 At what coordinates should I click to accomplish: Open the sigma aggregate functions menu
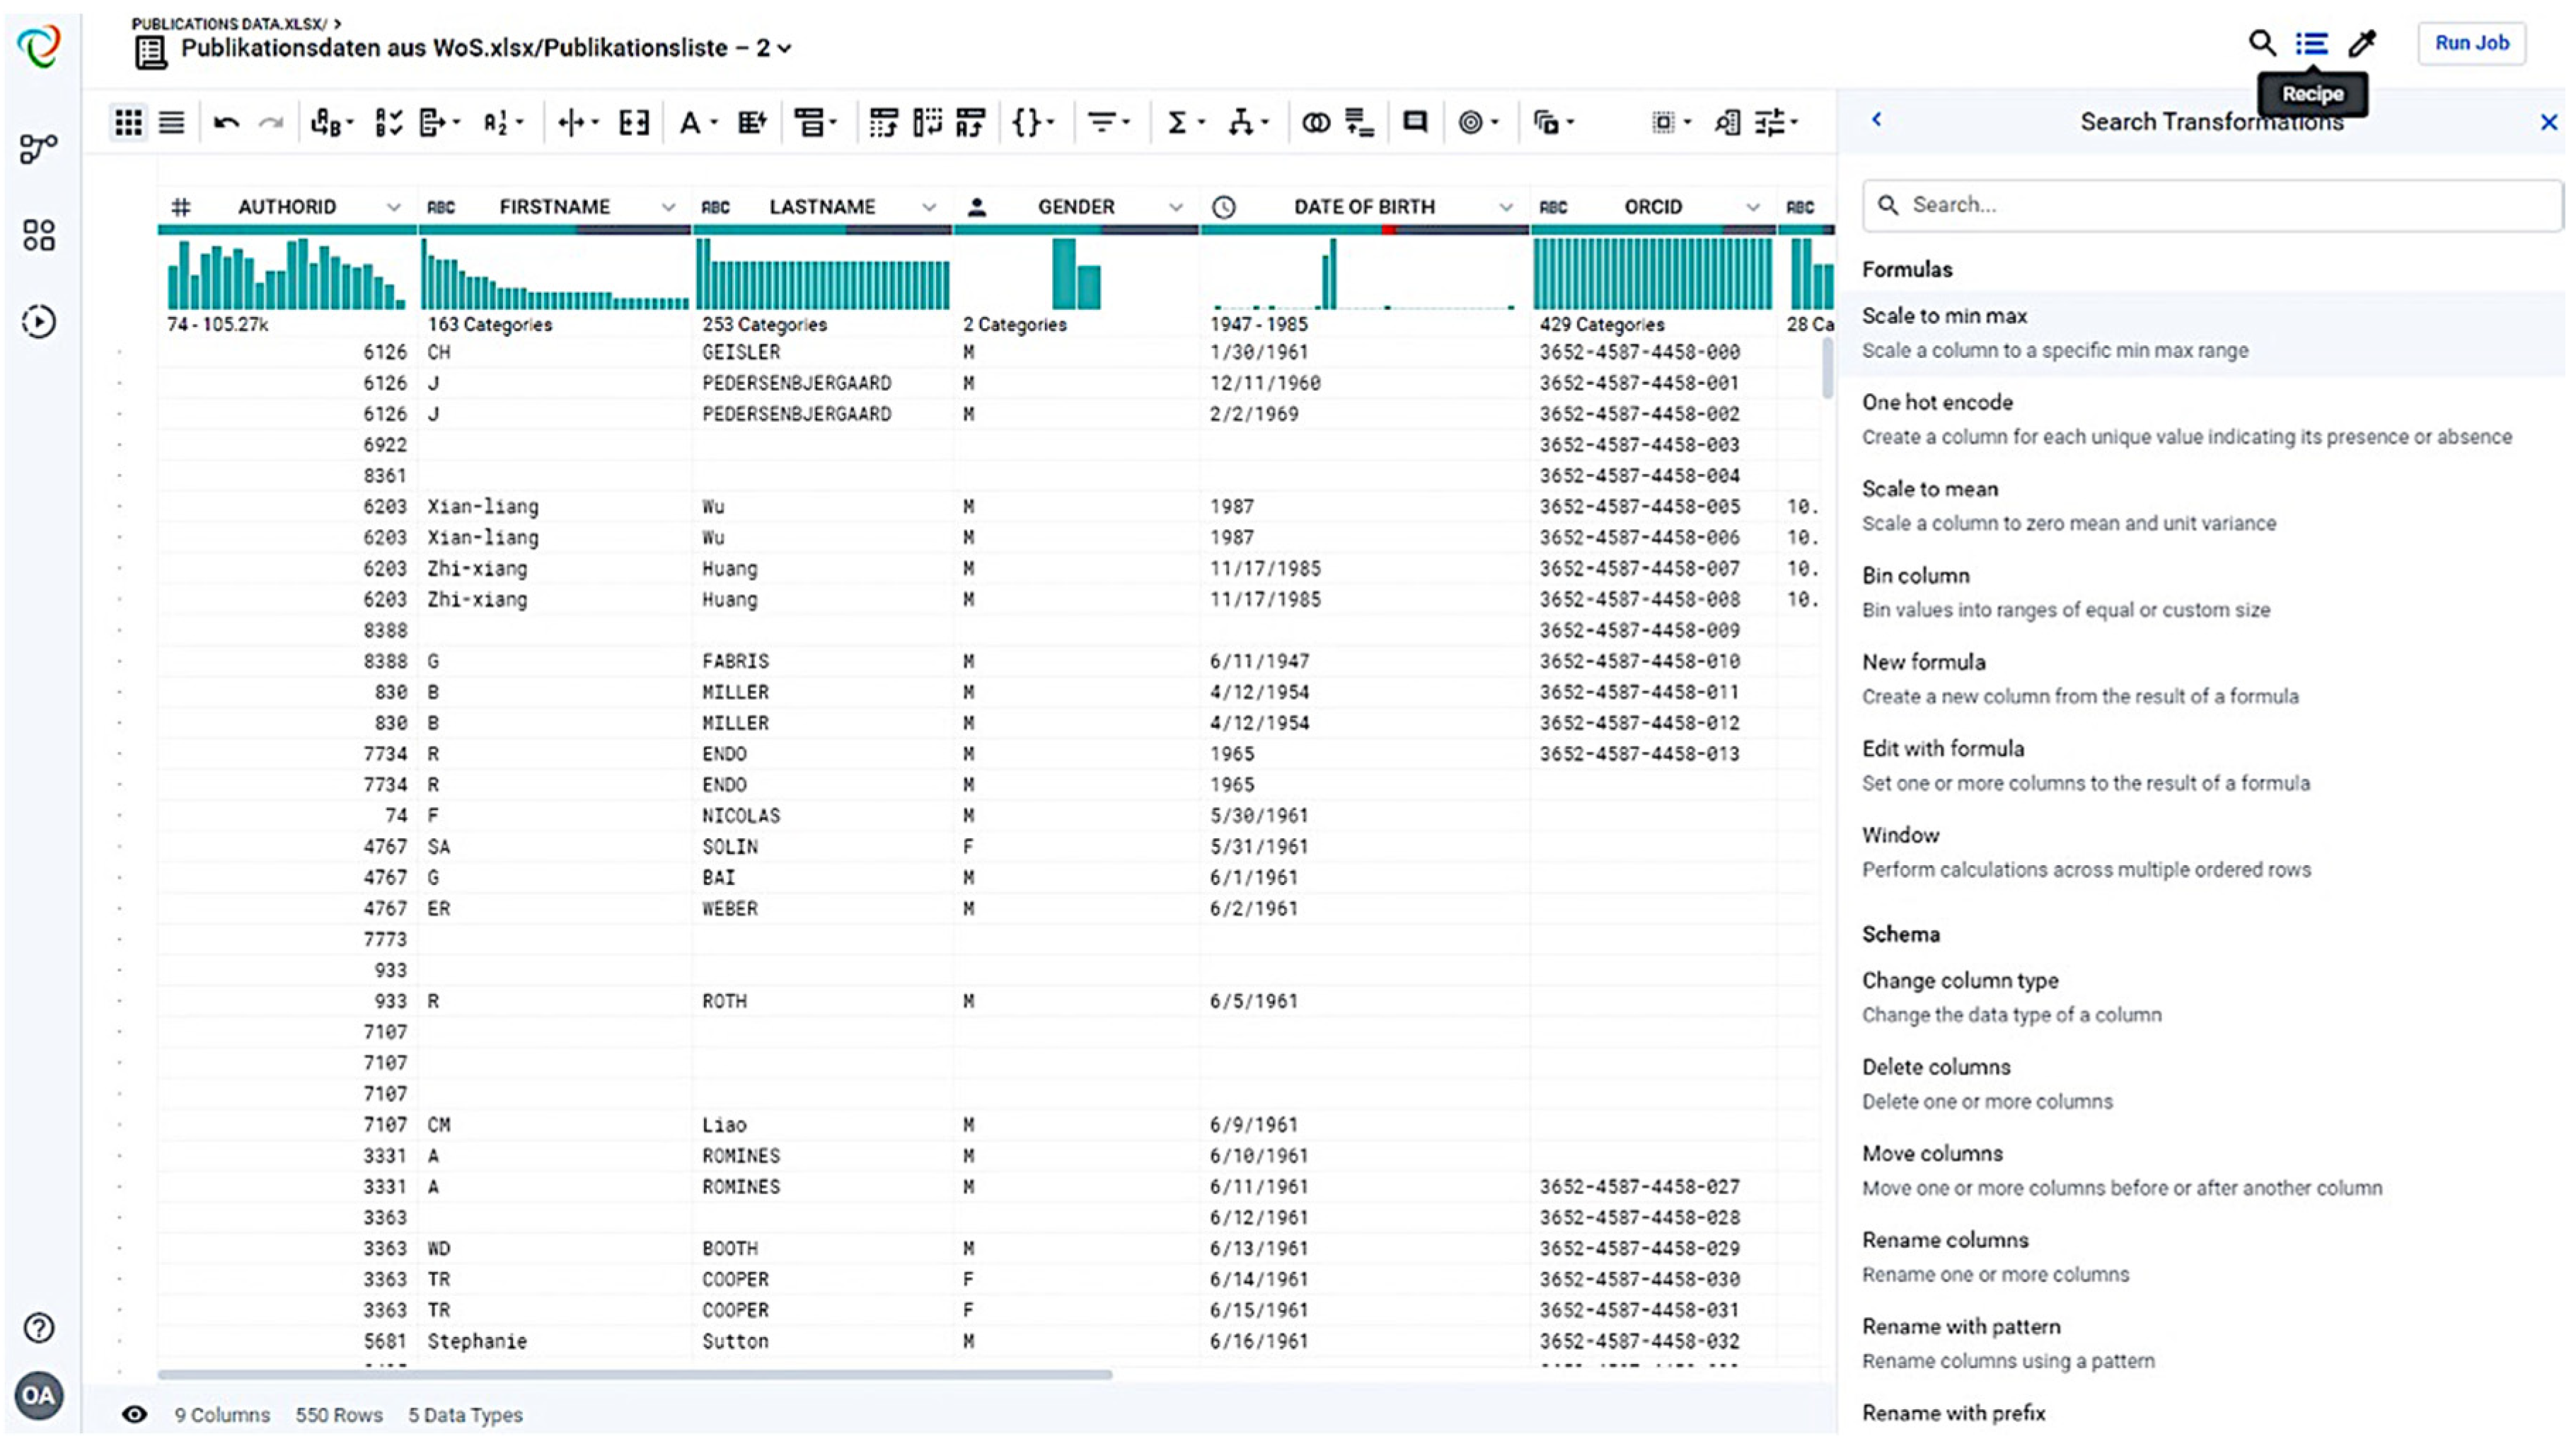(1185, 122)
